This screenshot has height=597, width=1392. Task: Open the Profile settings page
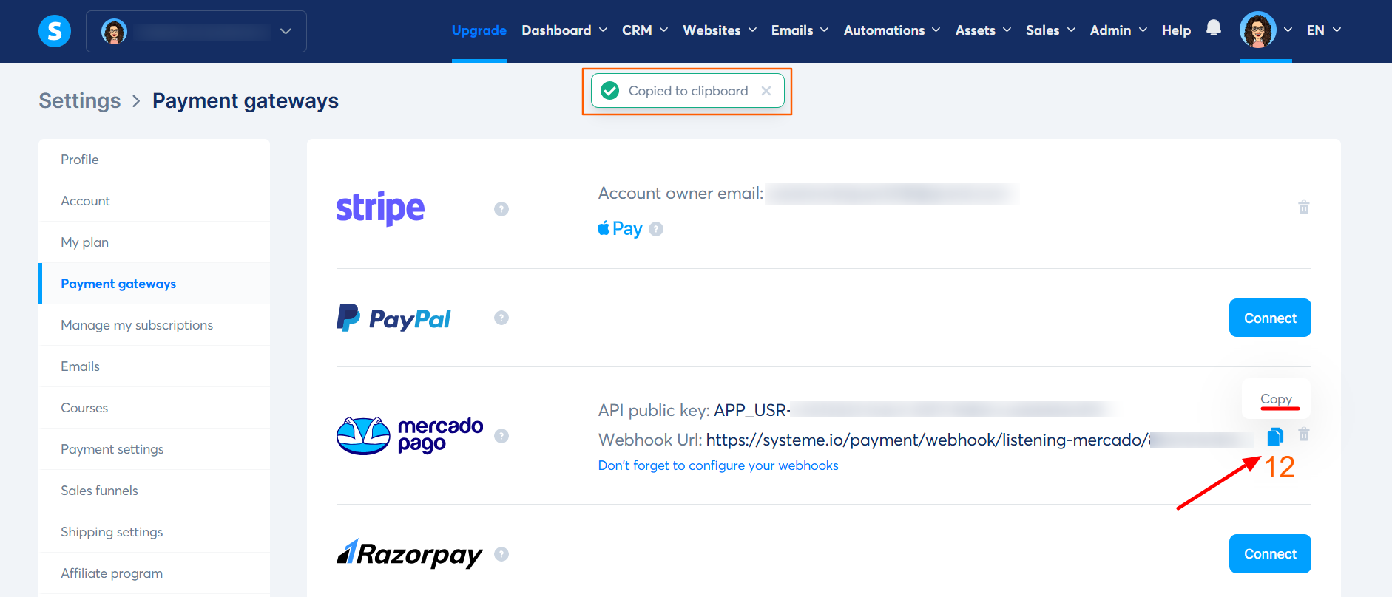coord(154,160)
